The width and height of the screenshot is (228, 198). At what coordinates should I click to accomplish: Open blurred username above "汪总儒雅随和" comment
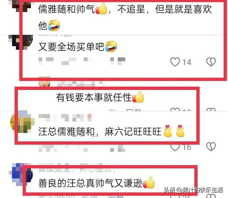(65, 118)
